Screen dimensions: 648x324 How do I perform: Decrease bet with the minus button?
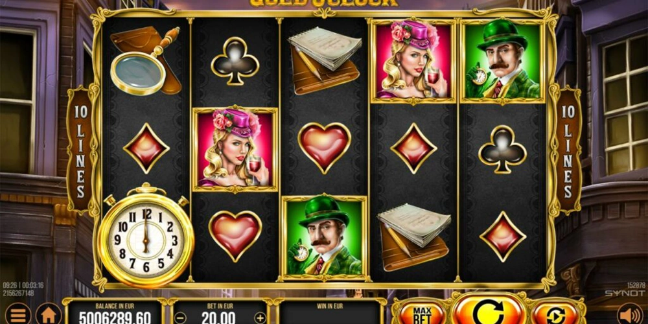[x=181, y=318]
